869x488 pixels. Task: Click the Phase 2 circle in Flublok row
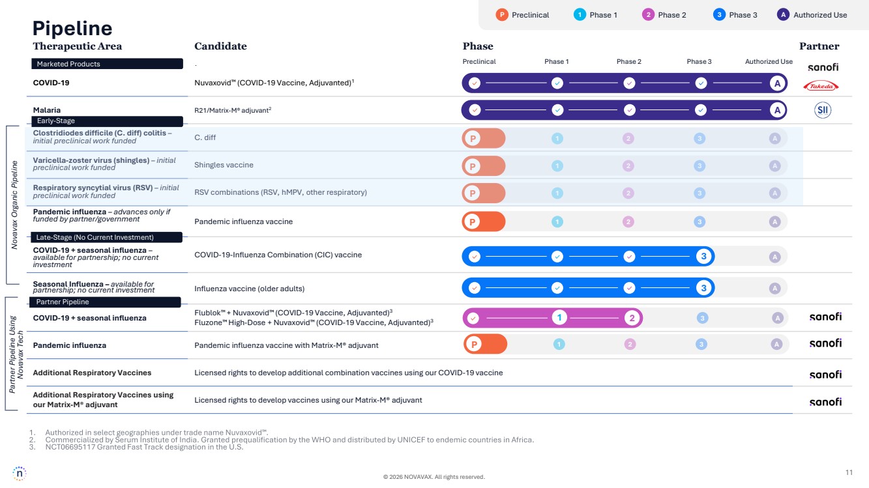coord(632,318)
